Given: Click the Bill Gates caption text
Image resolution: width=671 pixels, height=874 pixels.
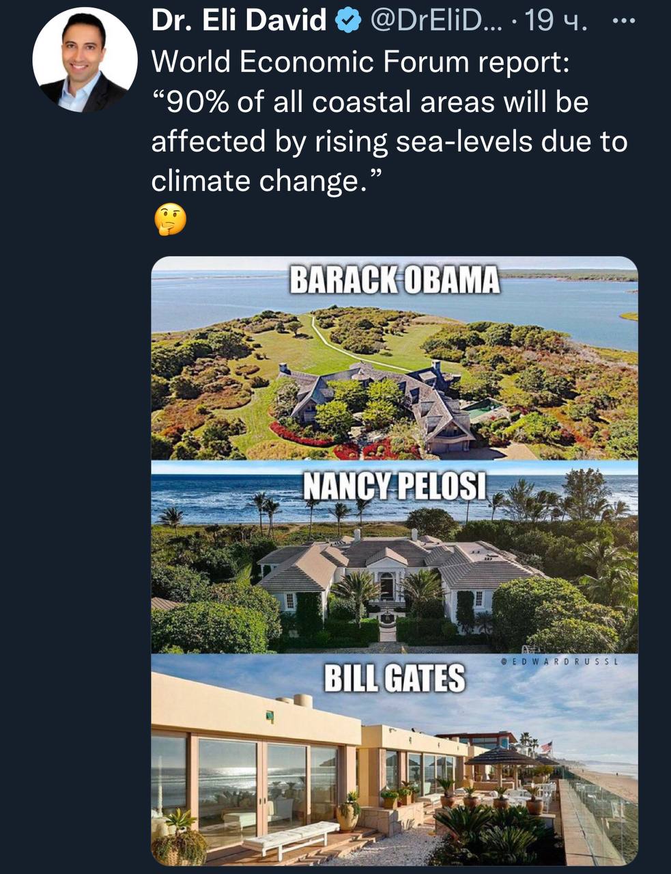Looking at the screenshot, I should click(x=394, y=678).
